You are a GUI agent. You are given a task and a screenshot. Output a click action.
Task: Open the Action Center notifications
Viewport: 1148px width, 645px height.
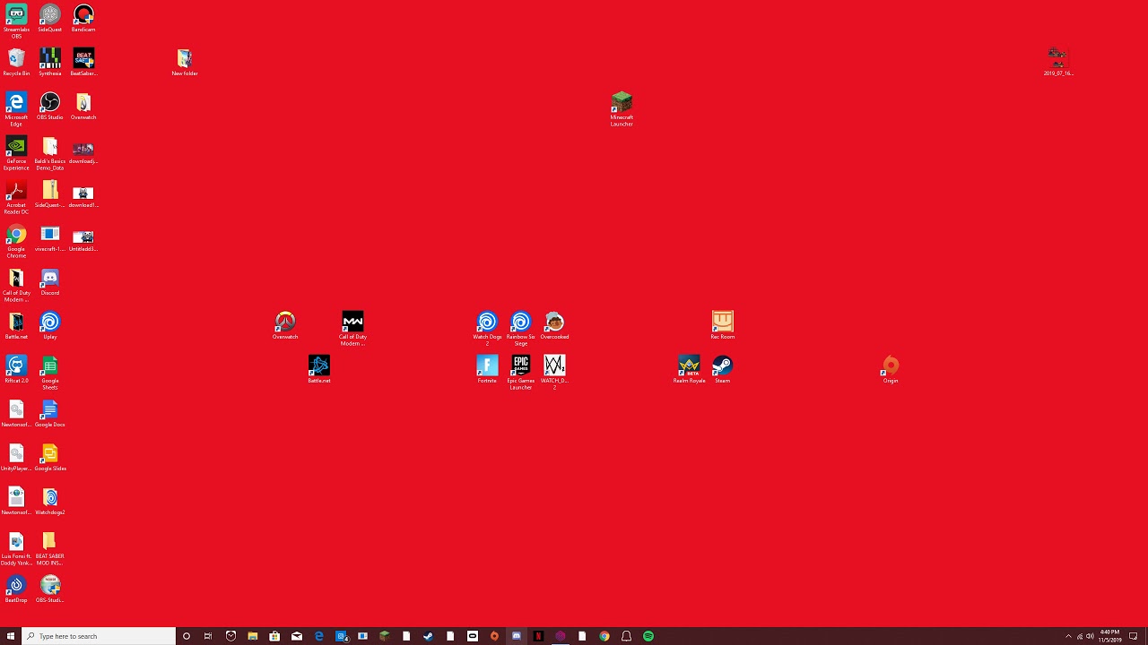(x=1134, y=636)
